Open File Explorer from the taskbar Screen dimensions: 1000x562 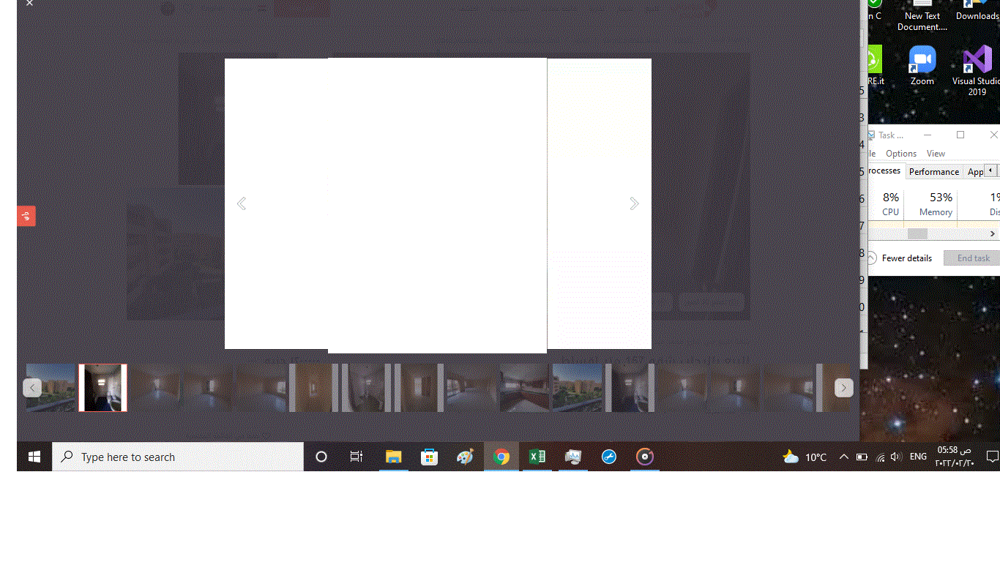coord(394,457)
